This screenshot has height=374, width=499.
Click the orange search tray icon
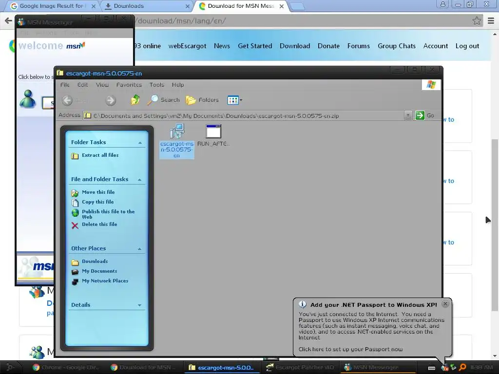click(x=462, y=368)
